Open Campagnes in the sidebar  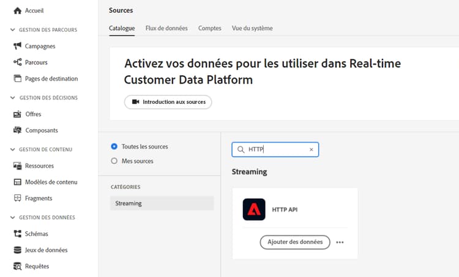point(40,46)
